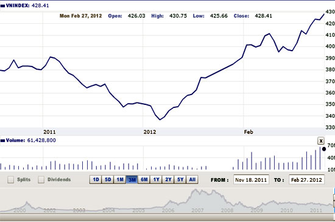This screenshot has height=222, width=335.
Task: Click the 2007 label in overview chart
Action: coord(197,210)
